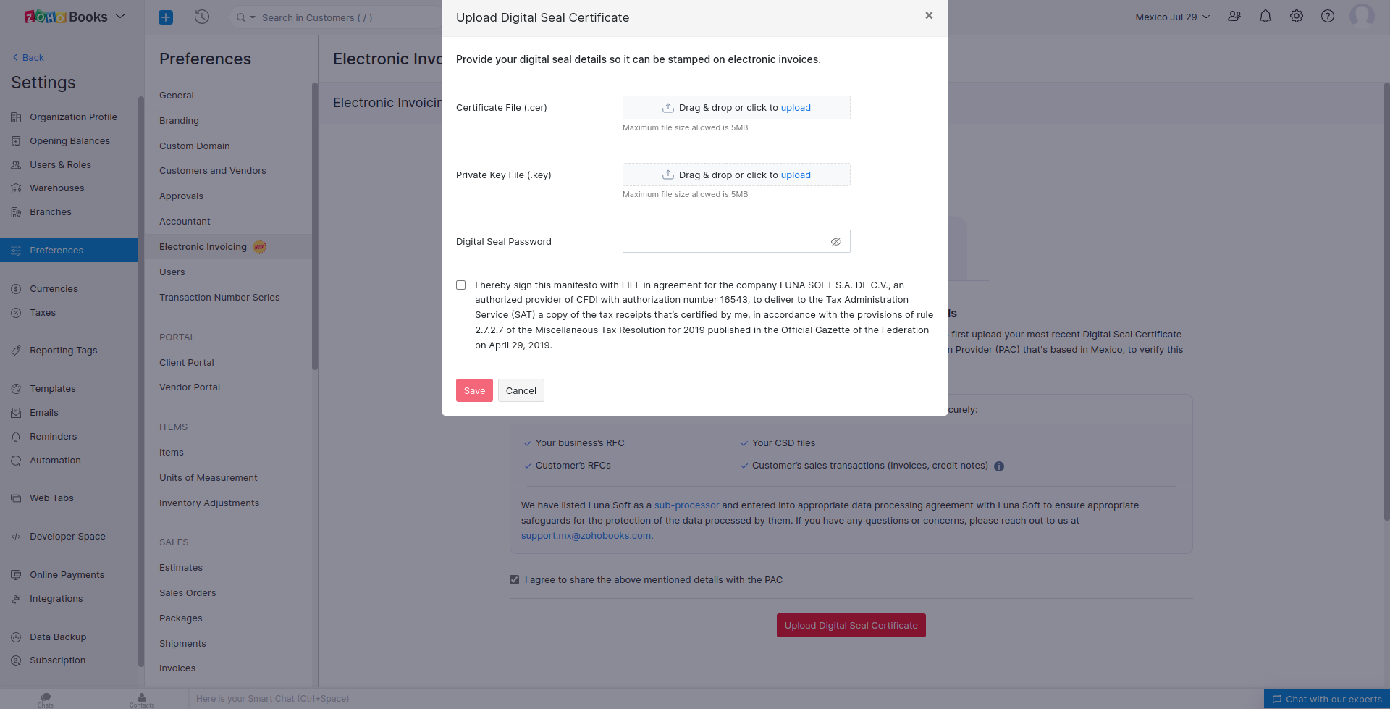This screenshot has width=1390, height=709.
Task: Open the Taxes settings icon
Action: pos(16,312)
